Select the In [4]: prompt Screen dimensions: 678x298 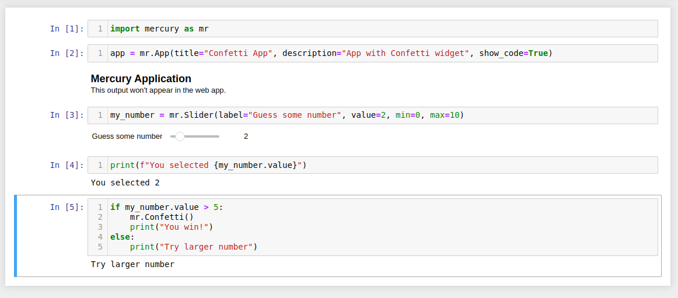[67, 165]
